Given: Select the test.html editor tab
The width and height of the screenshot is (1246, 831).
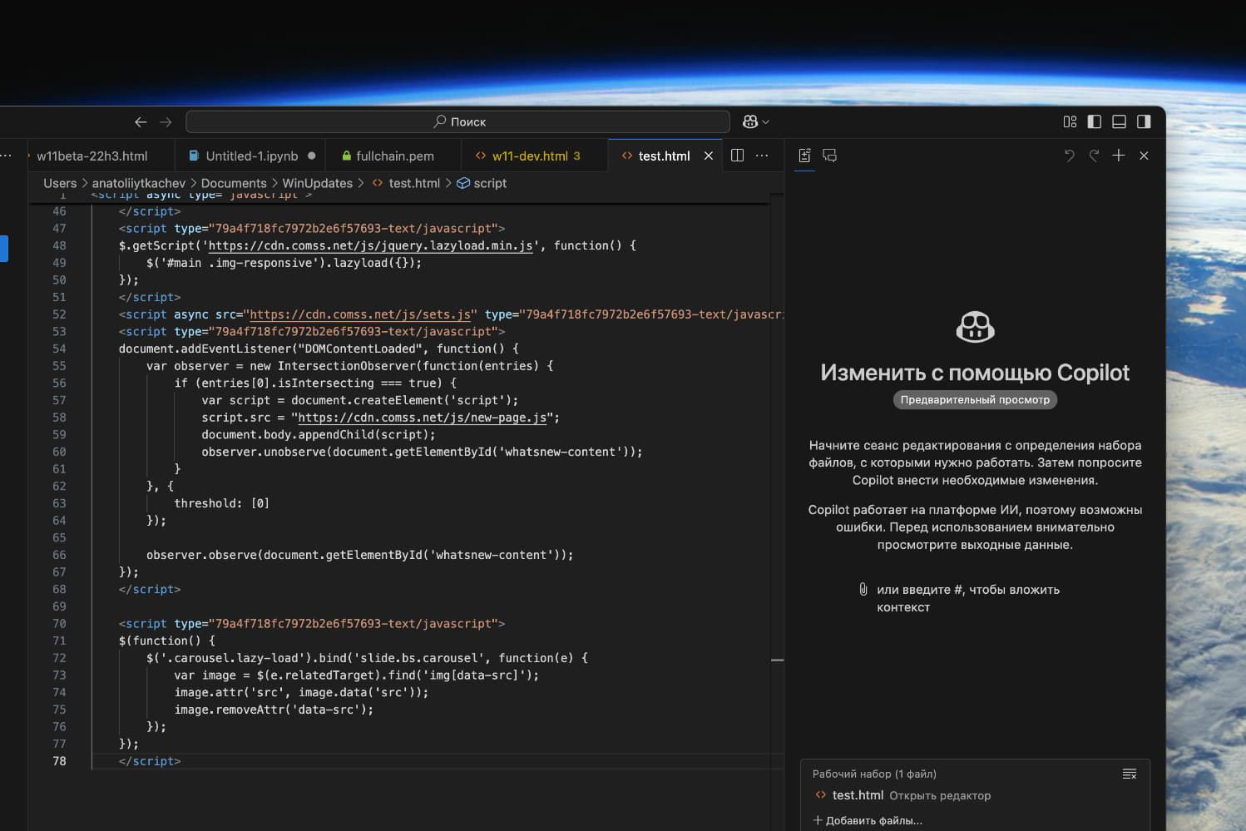Looking at the screenshot, I should click(x=664, y=156).
